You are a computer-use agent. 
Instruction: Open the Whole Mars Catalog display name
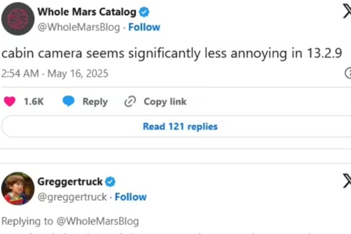coord(87,12)
